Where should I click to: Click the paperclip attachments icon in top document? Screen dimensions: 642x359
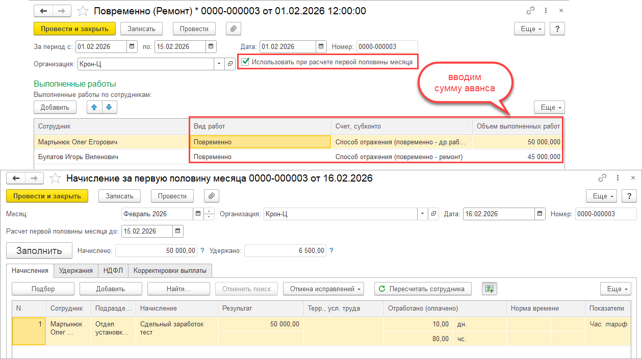[234, 29]
